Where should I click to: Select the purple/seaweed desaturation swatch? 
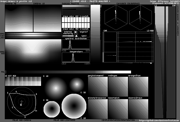tap(98, 86)
